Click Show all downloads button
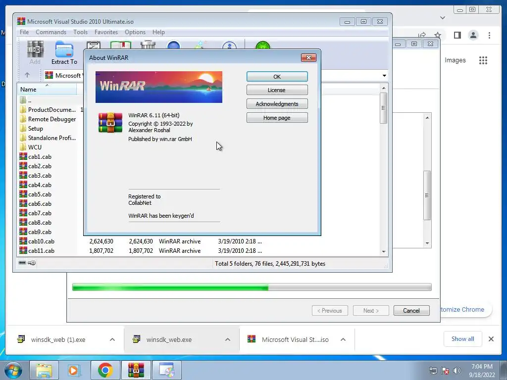 463,339
